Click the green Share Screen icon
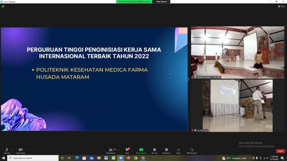This screenshot has width=287, height=161. click(x=141, y=150)
